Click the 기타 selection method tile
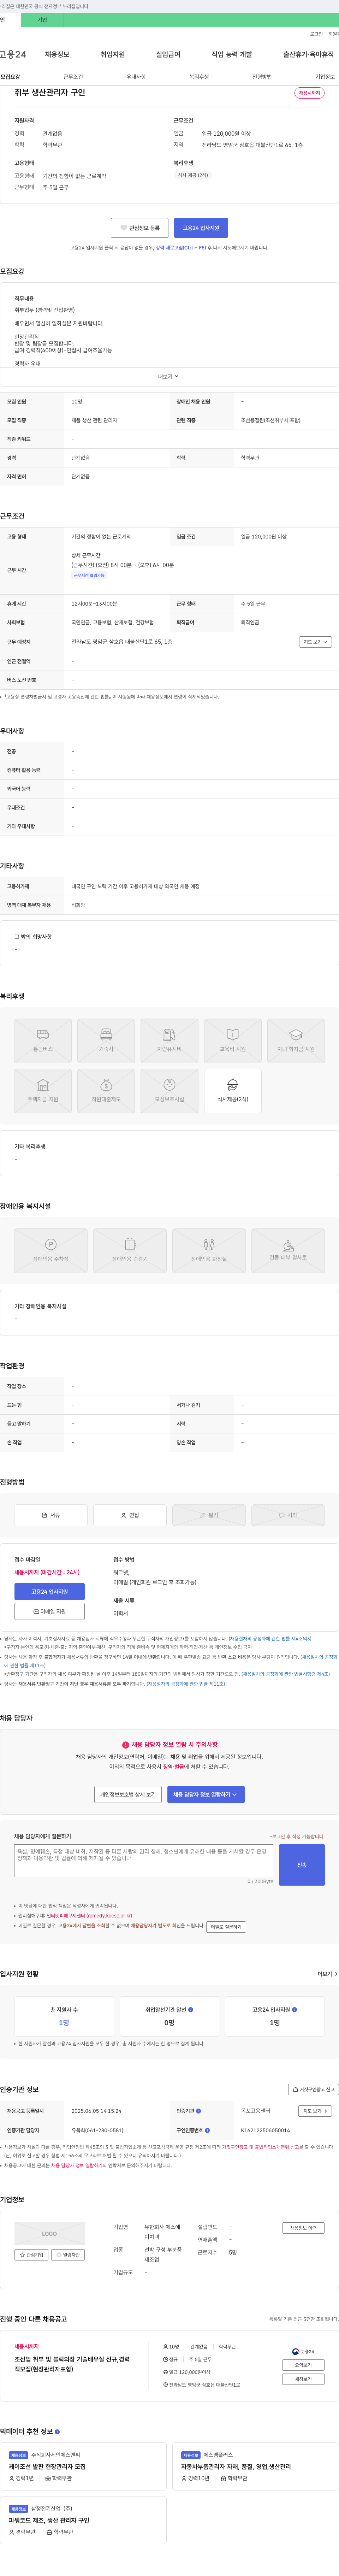Viewport: 339px width, 2576px height. [x=288, y=1515]
